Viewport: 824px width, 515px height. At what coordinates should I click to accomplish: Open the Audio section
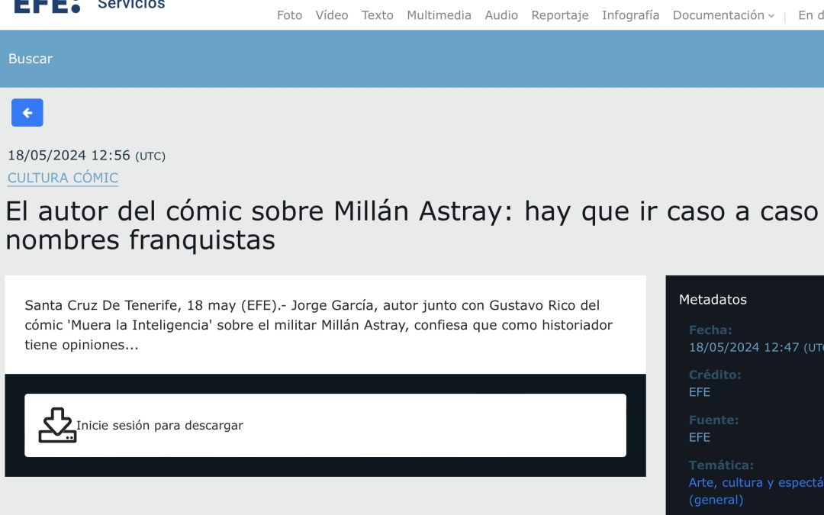pos(501,15)
